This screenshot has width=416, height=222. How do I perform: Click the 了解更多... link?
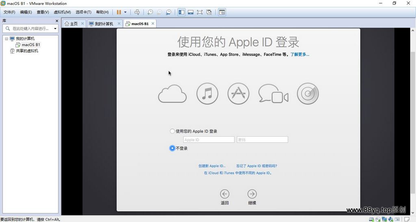(x=299, y=54)
